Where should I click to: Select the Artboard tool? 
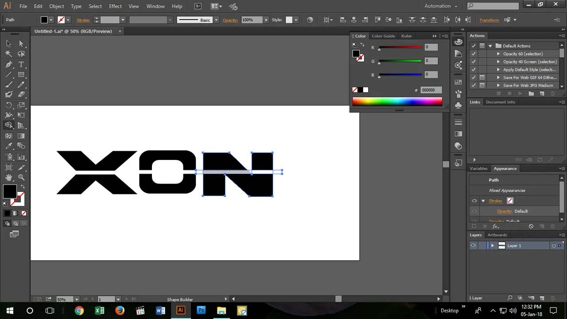tap(8, 167)
